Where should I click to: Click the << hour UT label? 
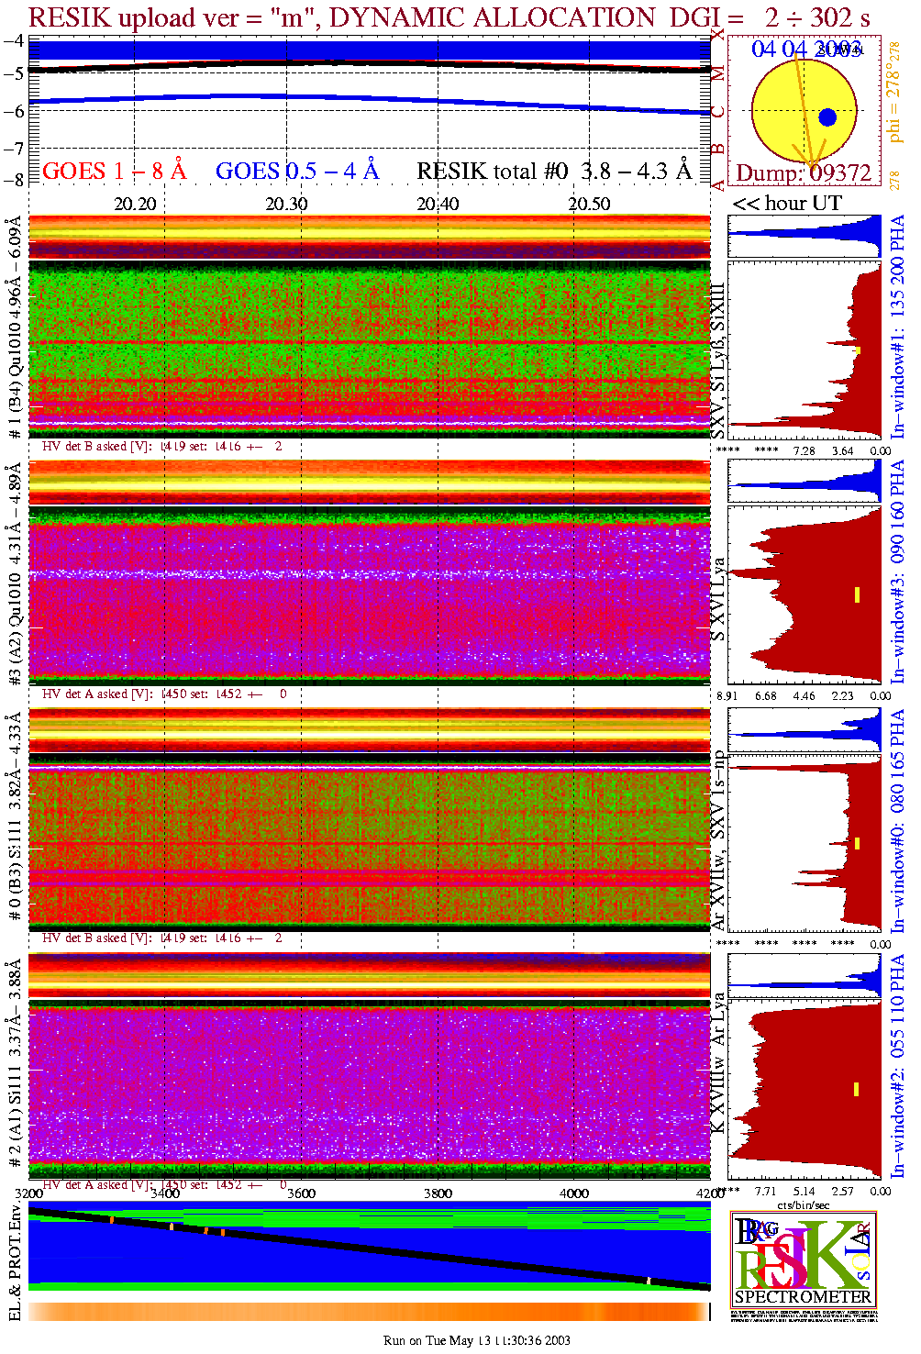(787, 204)
